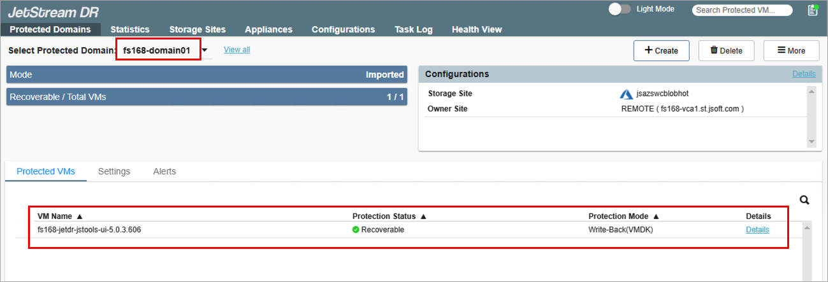Click the Create button
Image resolution: width=828 pixels, height=282 pixels.
[661, 51]
